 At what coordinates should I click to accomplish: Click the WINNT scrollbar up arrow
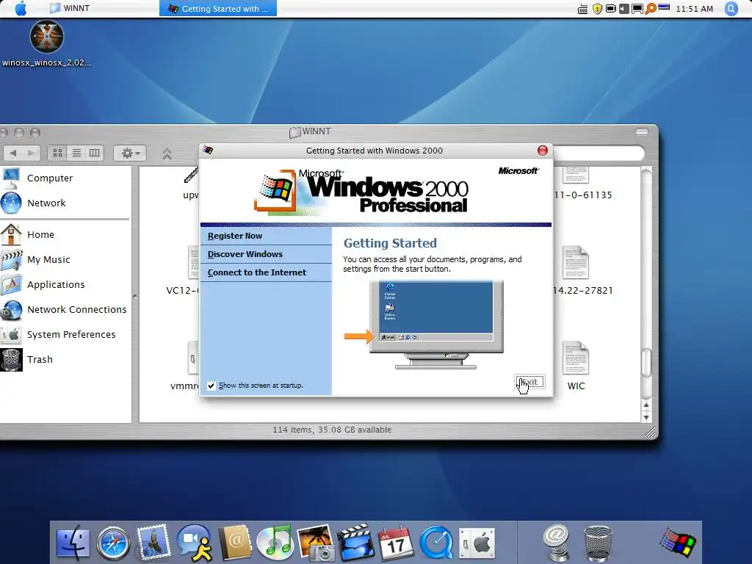646,405
